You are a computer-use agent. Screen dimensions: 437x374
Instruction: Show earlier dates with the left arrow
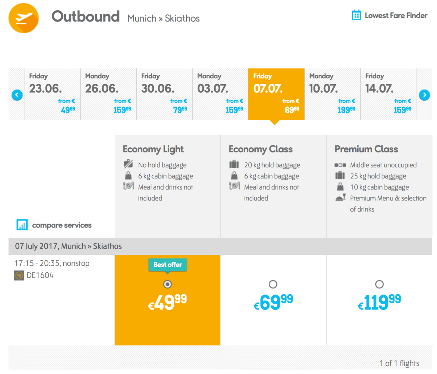[x=17, y=95]
